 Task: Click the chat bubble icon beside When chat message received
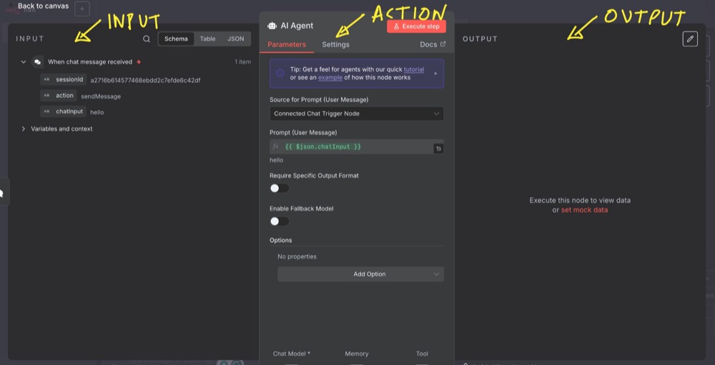point(38,62)
